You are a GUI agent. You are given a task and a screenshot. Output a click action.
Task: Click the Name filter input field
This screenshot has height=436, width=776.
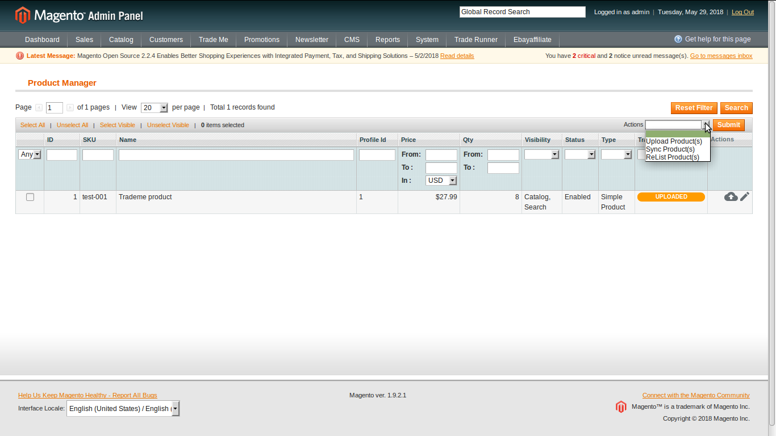(x=236, y=155)
